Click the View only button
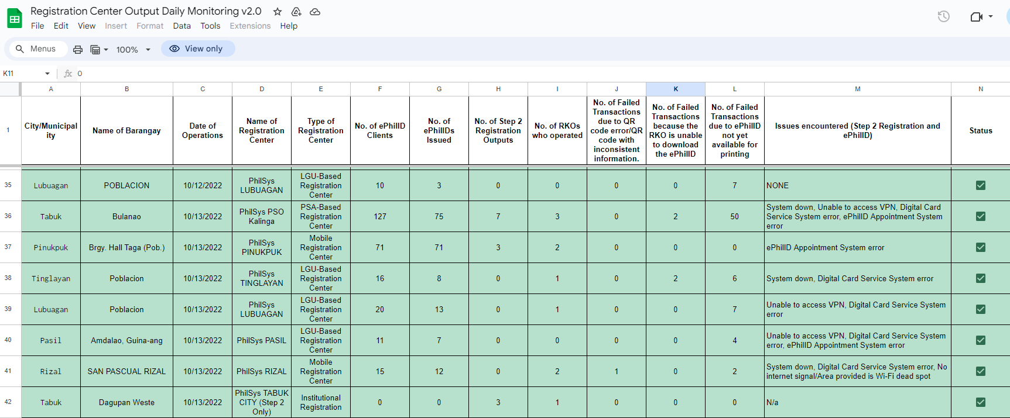This screenshot has height=418, width=1010. tap(198, 49)
